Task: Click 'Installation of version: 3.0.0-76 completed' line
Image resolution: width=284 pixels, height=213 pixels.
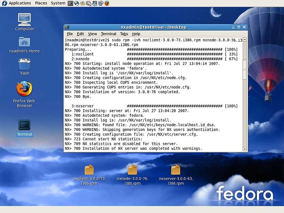Action: [x=122, y=92]
